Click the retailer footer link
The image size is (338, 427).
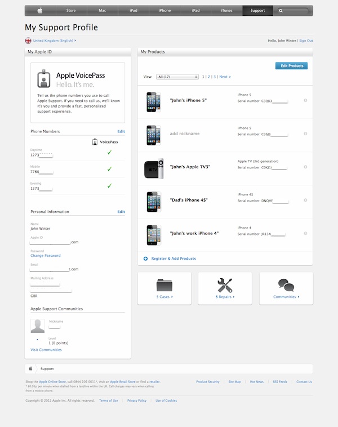[155, 382]
